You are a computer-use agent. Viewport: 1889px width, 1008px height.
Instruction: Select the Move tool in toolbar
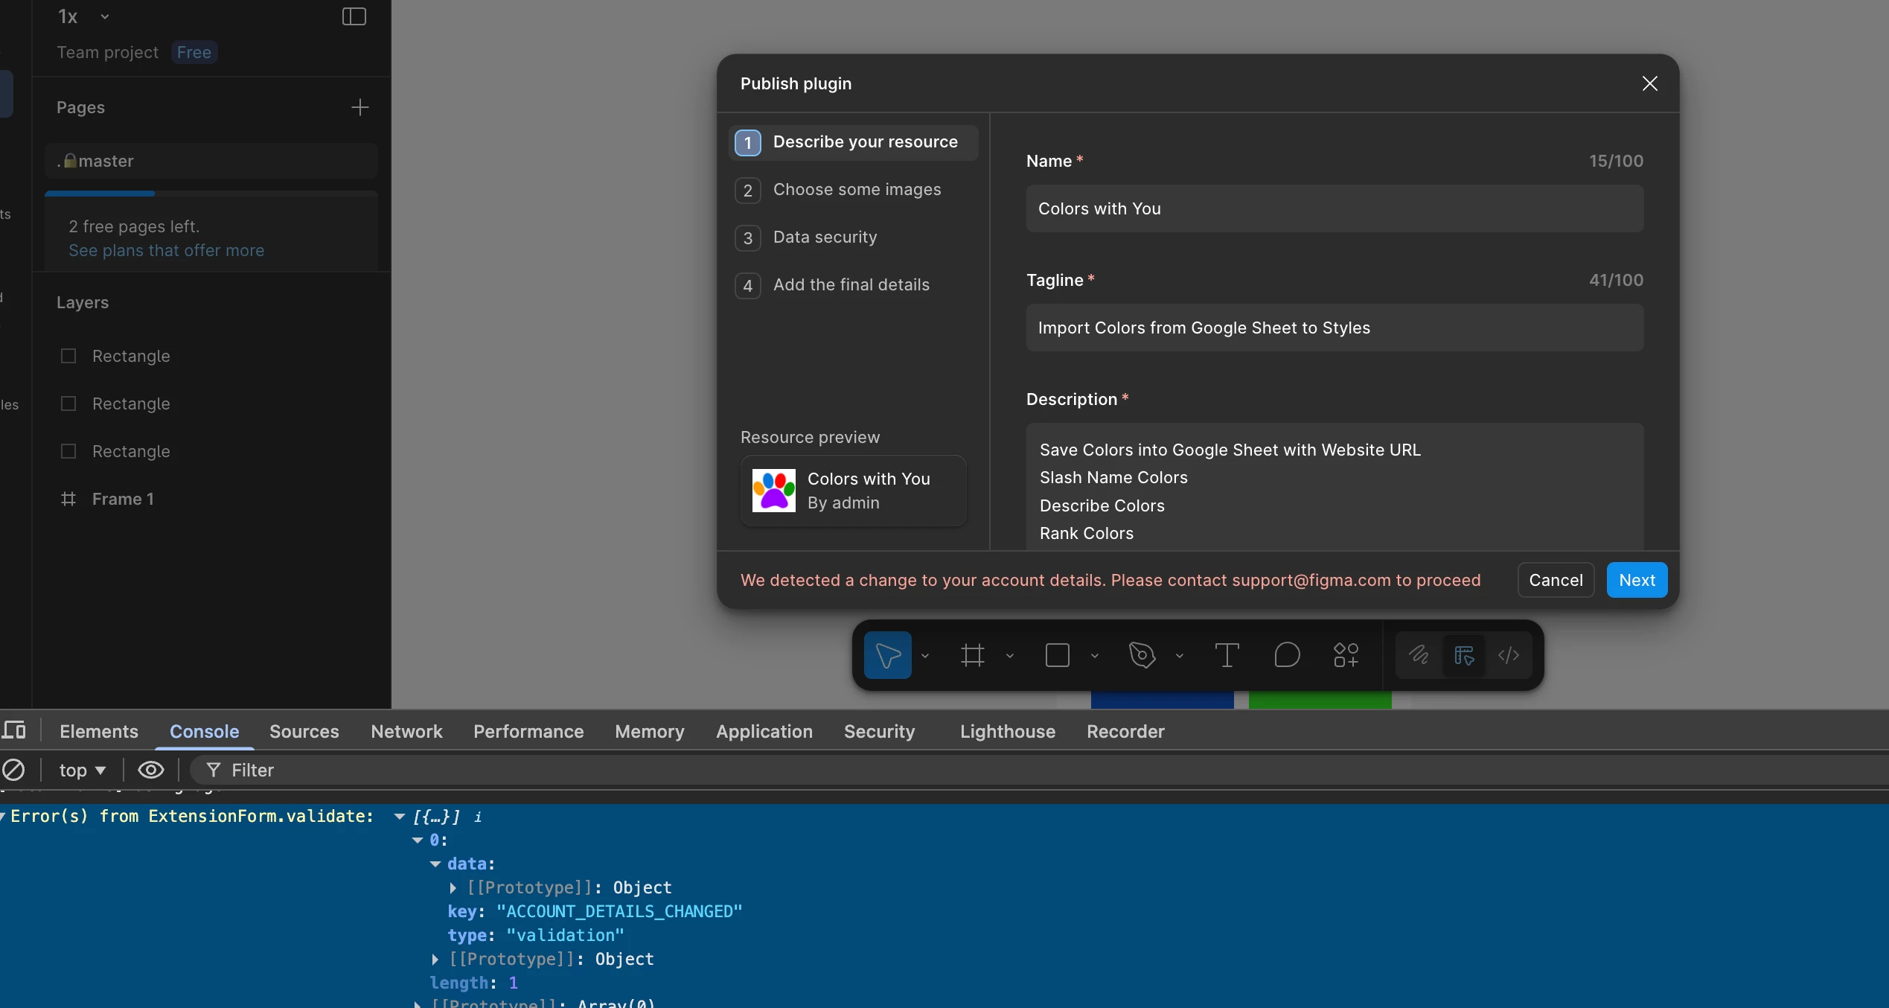[887, 655]
